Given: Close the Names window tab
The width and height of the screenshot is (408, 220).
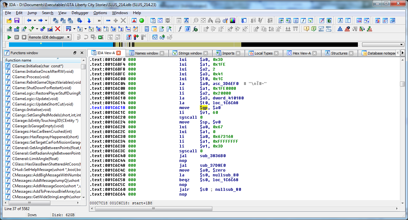Looking at the screenshot, I should point(162,53).
